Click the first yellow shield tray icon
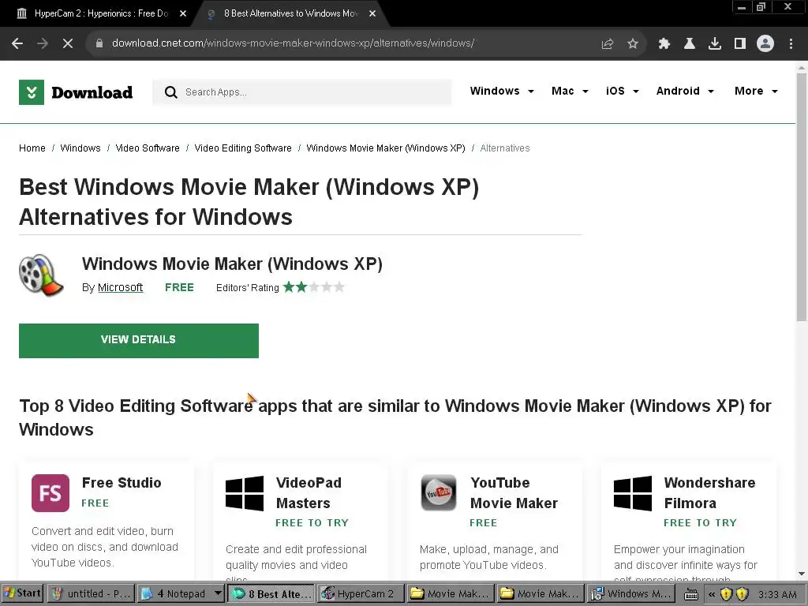 click(726, 594)
